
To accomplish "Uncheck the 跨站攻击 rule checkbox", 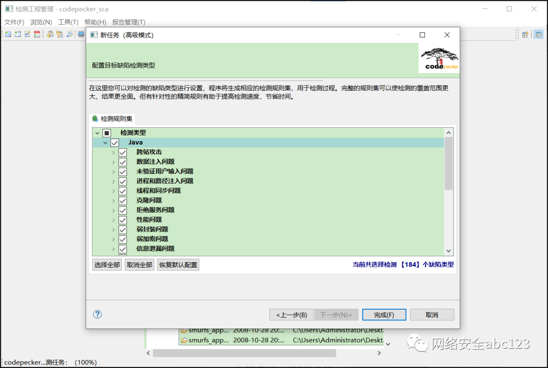I will [122, 152].
